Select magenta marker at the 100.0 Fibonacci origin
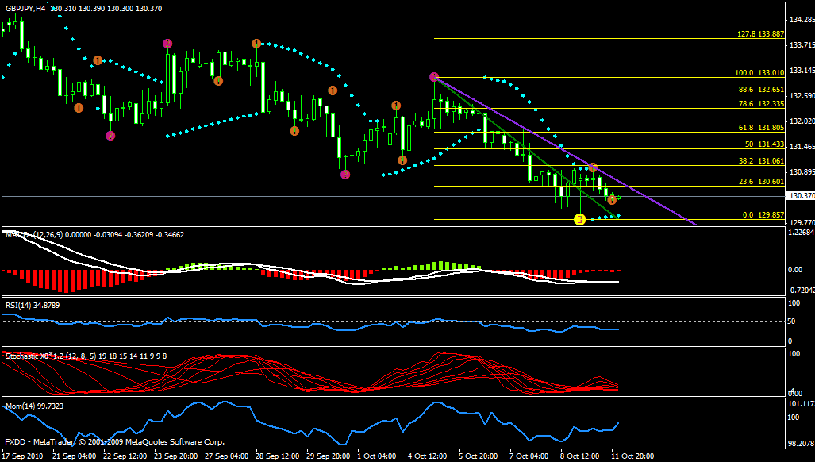This screenshot has height=462, width=815. tap(434, 77)
